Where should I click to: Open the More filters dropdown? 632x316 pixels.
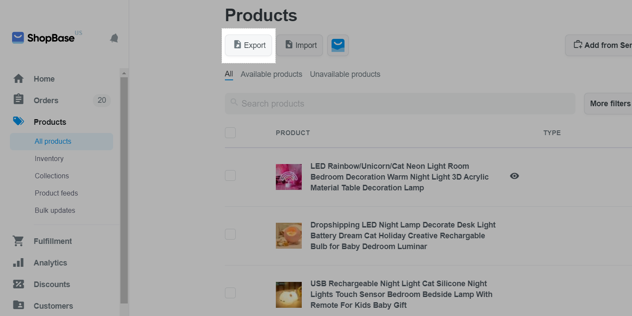(610, 104)
